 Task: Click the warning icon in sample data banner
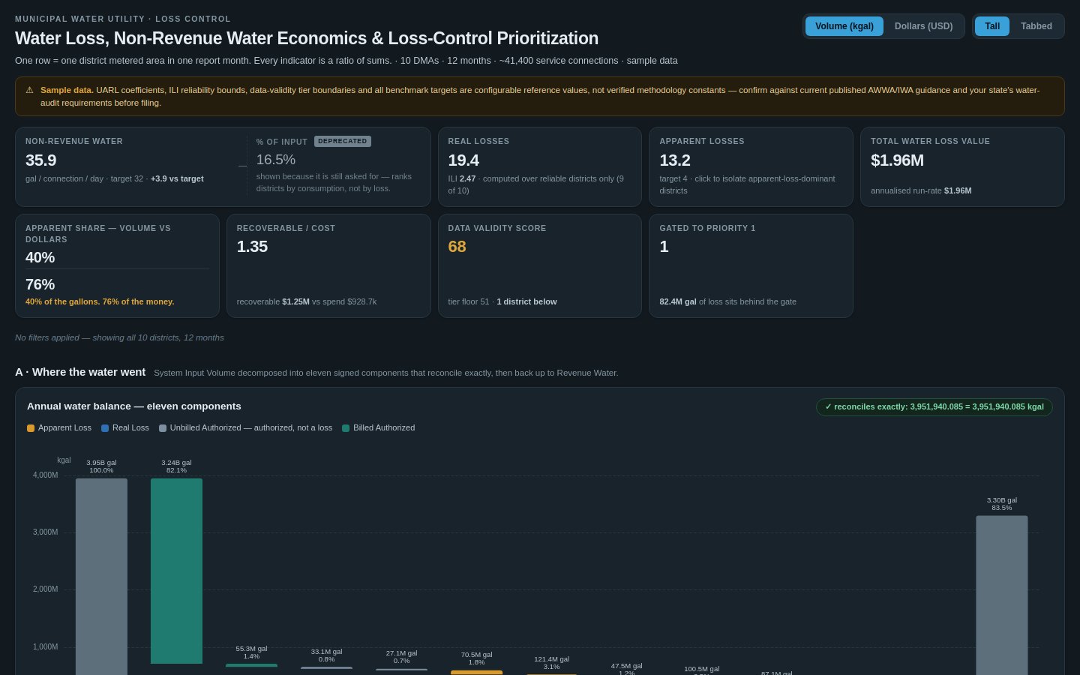(29, 90)
